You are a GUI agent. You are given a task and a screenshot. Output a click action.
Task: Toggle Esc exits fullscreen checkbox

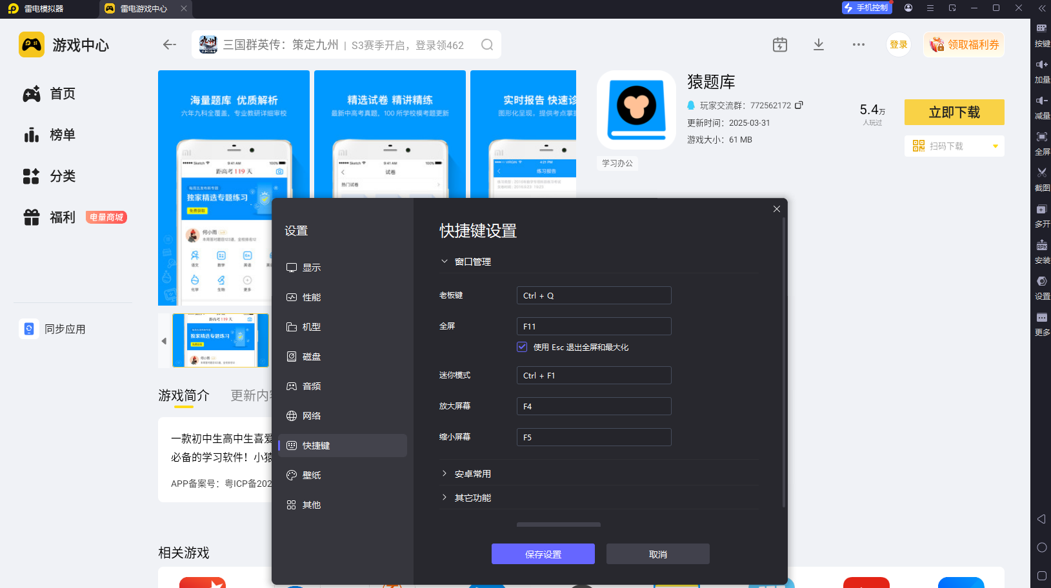click(522, 347)
